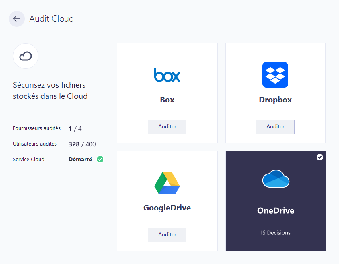Click the Google Drive triangle logo

click(167, 183)
